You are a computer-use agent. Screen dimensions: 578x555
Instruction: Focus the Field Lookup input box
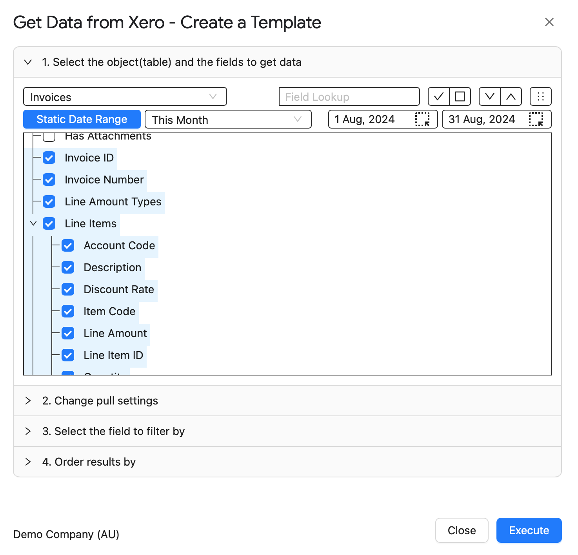(x=349, y=96)
